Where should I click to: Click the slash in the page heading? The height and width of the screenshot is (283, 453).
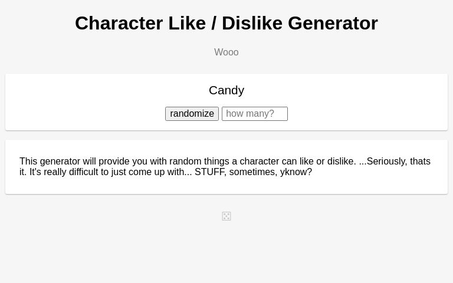214,23
